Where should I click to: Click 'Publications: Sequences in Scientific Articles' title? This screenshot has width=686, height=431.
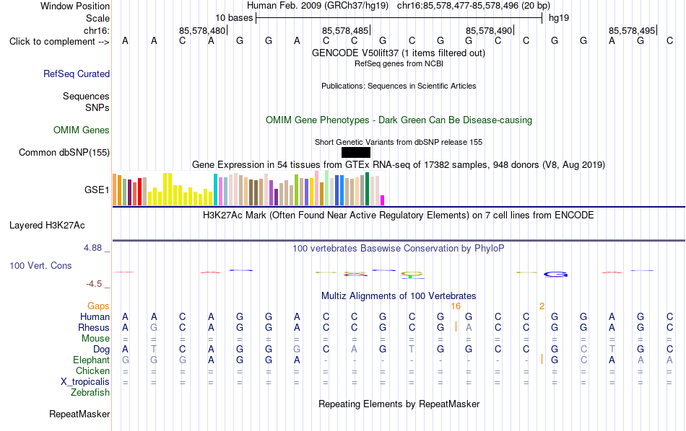399,86
